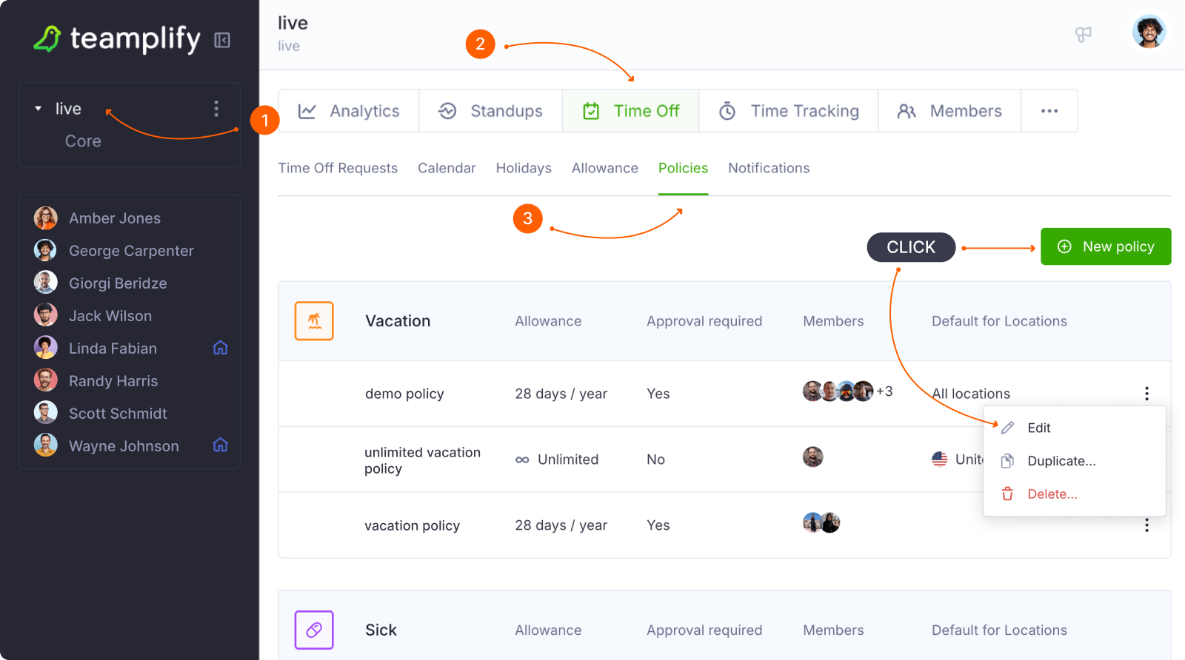The width and height of the screenshot is (1185, 660).
Task: Open the demo policy row options menu
Action: pos(1146,394)
